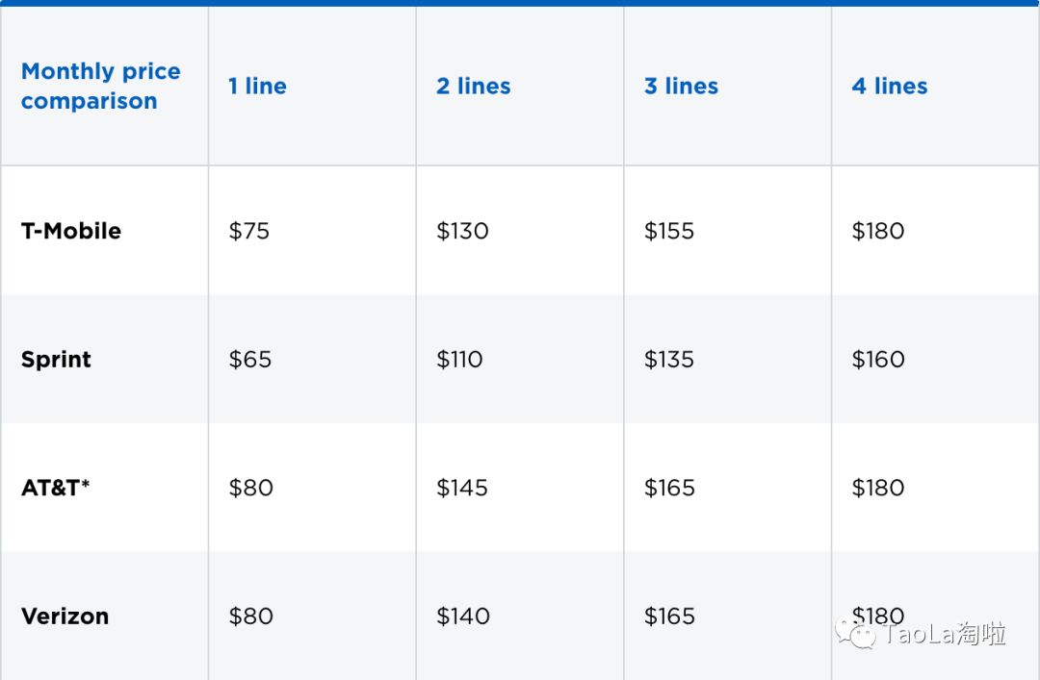Viewport: 1040px width, 680px height.
Task: Select Sprint's $110 two-line price
Action: pyautogui.click(x=459, y=359)
